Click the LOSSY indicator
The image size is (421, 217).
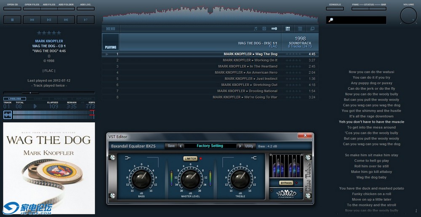(38, 99)
